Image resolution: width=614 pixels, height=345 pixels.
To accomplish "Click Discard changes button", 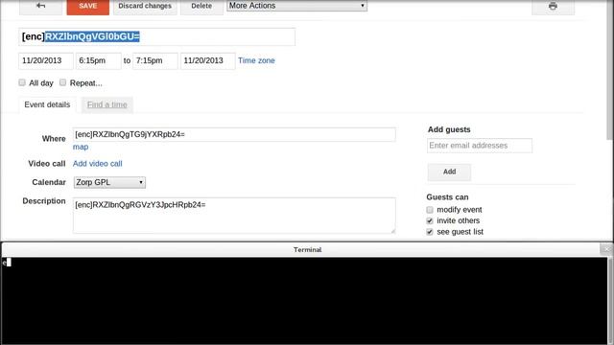I will coord(145,7).
